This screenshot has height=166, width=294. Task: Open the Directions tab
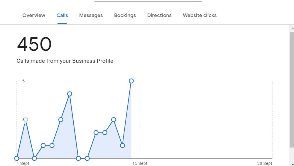pyautogui.click(x=159, y=15)
